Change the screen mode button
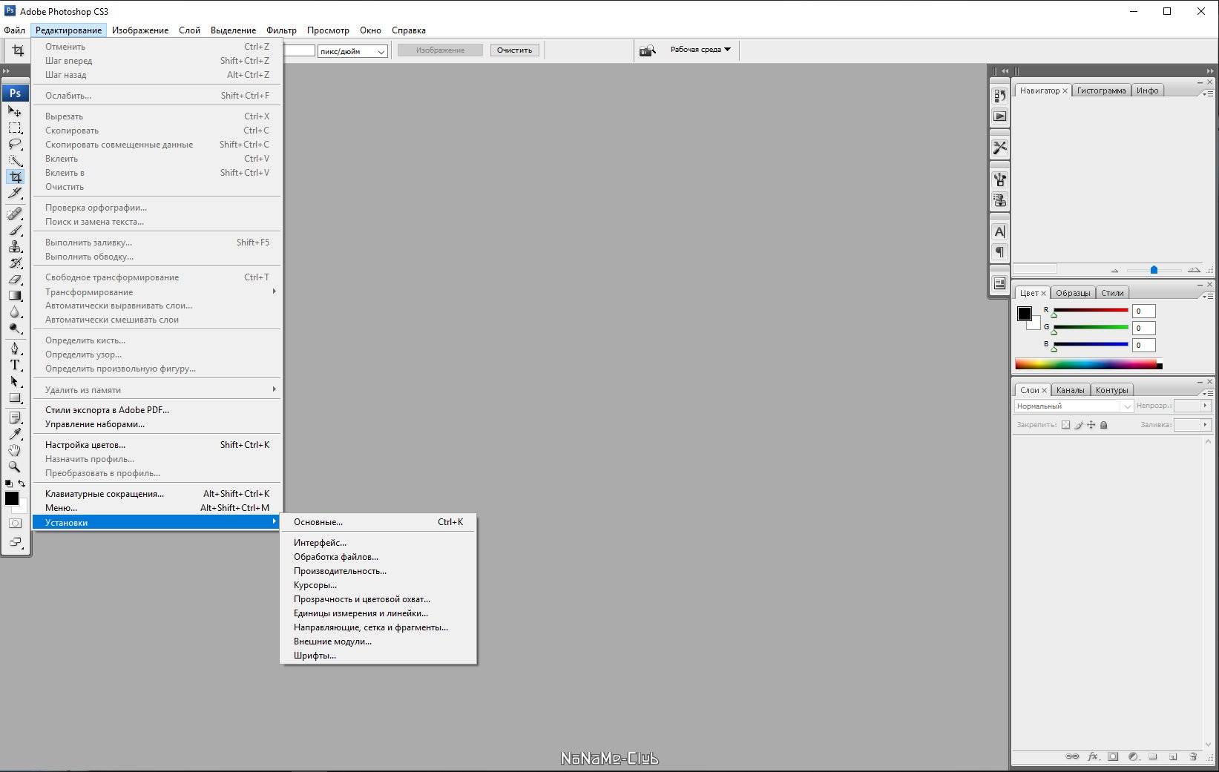The height and width of the screenshot is (772, 1219). pyautogui.click(x=15, y=542)
